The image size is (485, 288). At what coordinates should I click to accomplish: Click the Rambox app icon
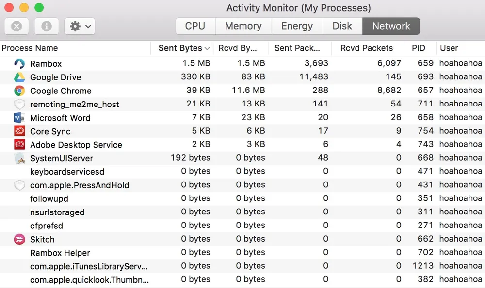(19, 63)
